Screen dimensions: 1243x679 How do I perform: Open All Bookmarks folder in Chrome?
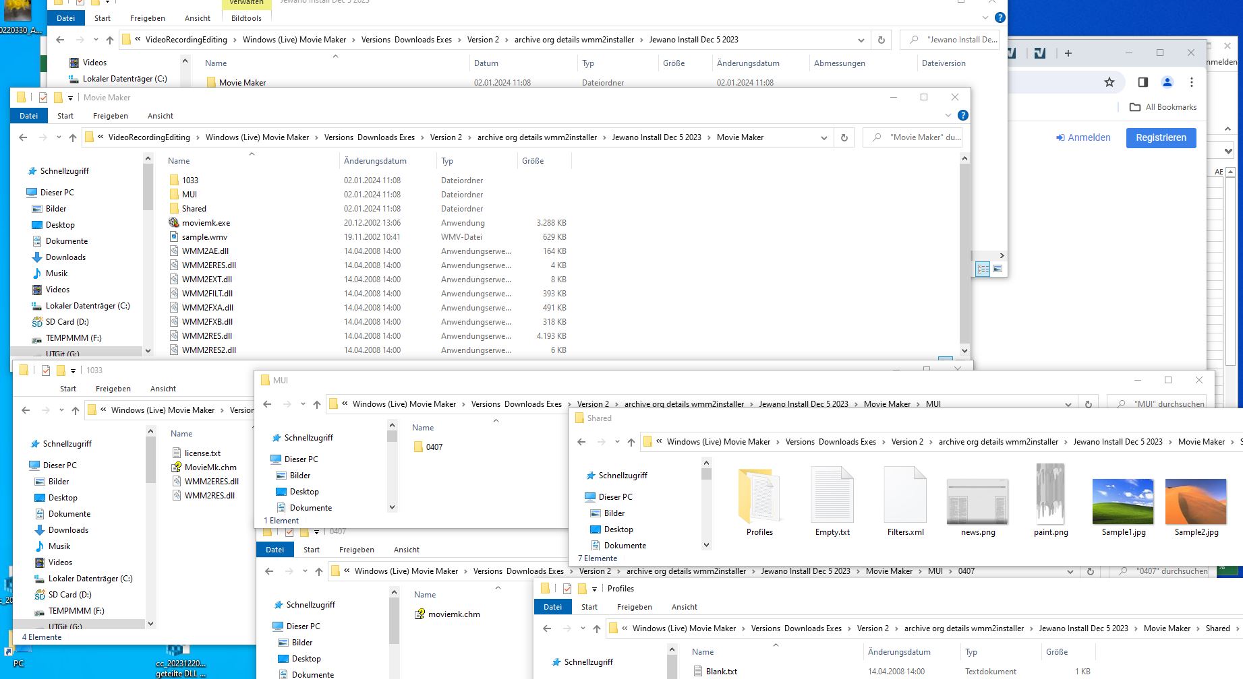[x=1163, y=107]
